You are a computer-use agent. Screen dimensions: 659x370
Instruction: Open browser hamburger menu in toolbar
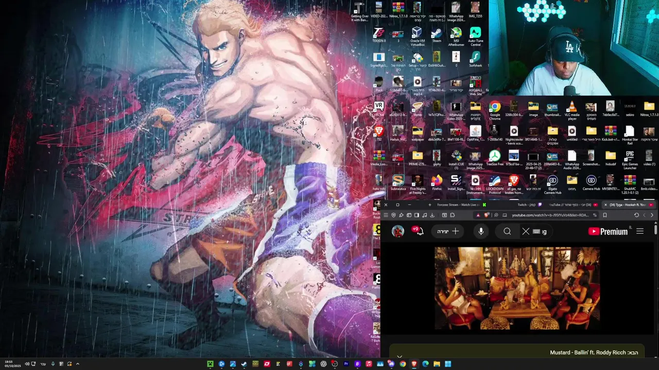[x=386, y=215]
